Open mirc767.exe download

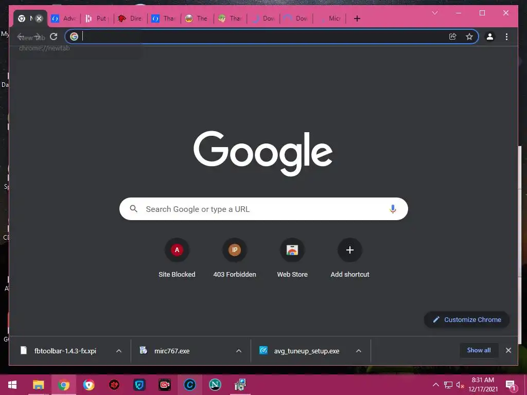pyautogui.click(x=172, y=351)
